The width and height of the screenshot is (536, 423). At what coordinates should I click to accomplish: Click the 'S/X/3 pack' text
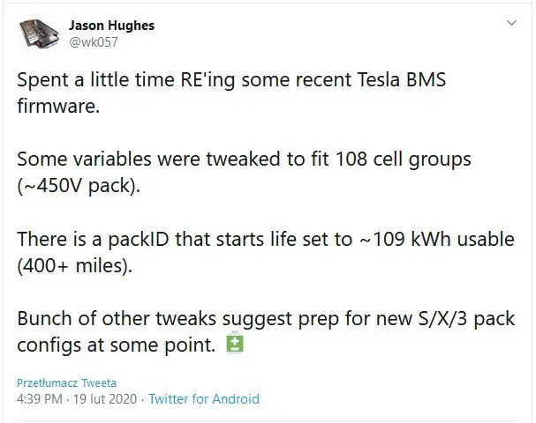466,319
